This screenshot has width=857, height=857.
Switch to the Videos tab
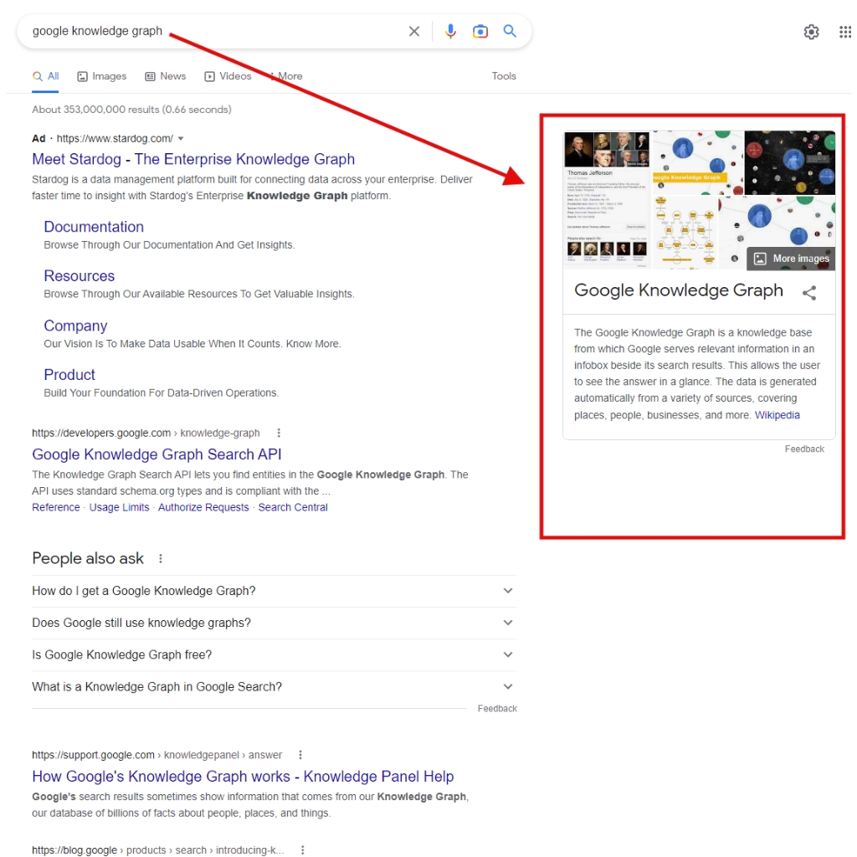pyautogui.click(x=228, y=76)
